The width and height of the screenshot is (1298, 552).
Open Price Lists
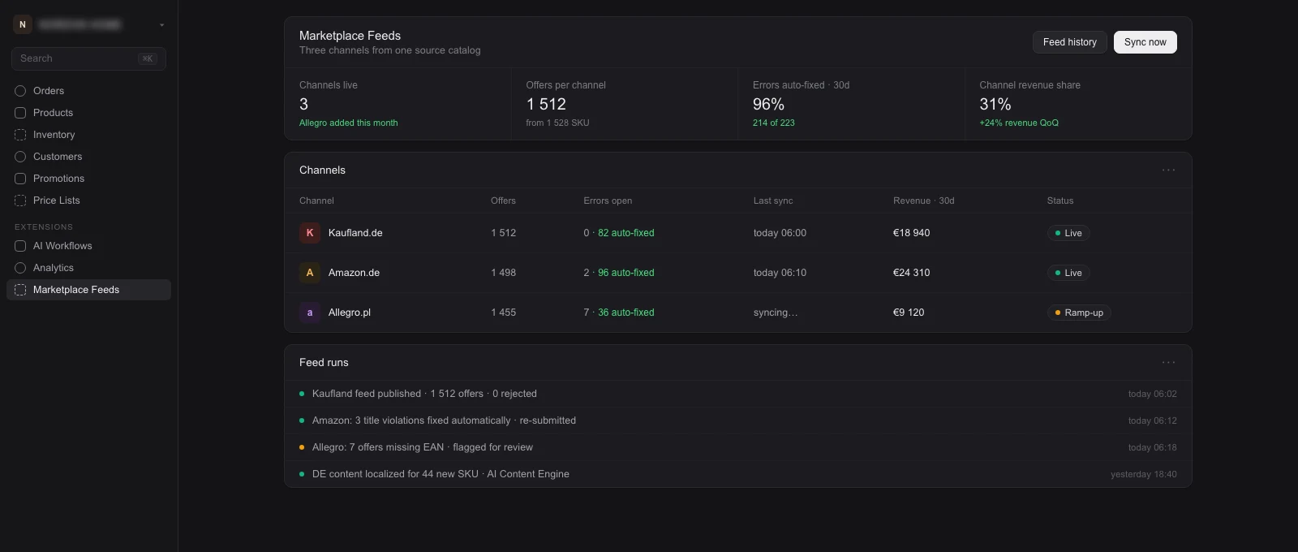point(88,201)
